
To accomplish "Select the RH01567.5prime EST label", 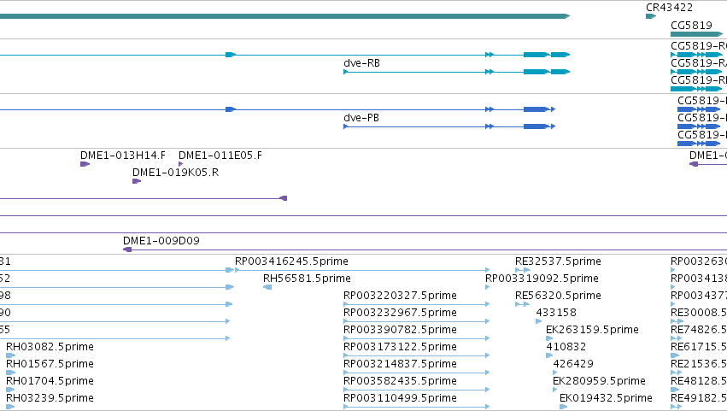I will 50,364.
